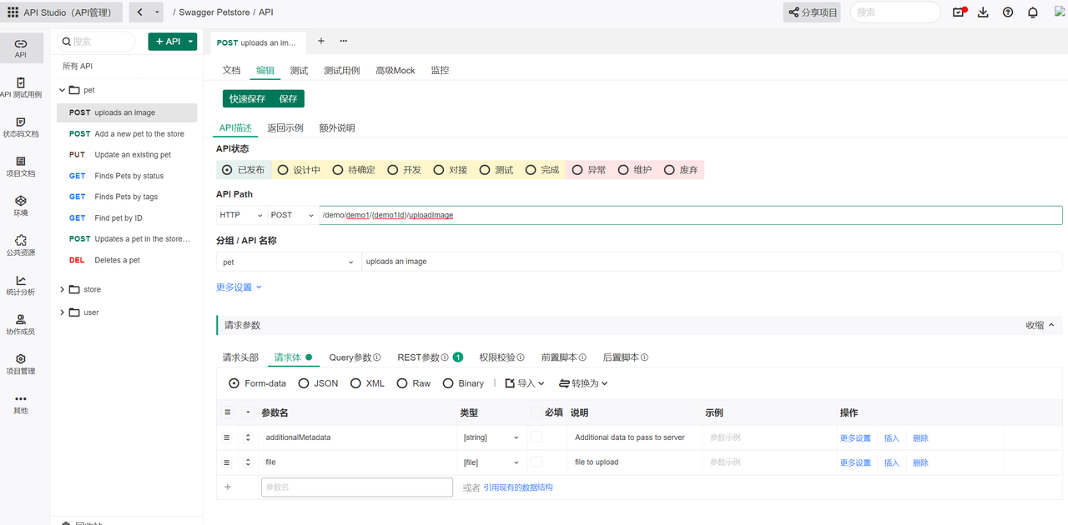Expand the pet folder's type dropdown showing [string]
Screen dimensions: 1068x525
491,437
